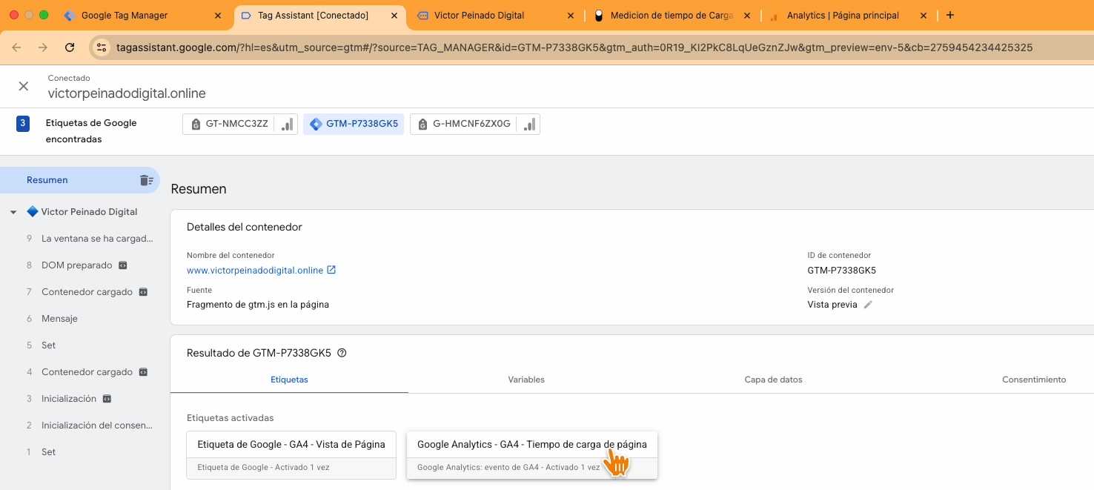Close the Analytics browser tab
1094x490 pixels.
click(924, 16)
